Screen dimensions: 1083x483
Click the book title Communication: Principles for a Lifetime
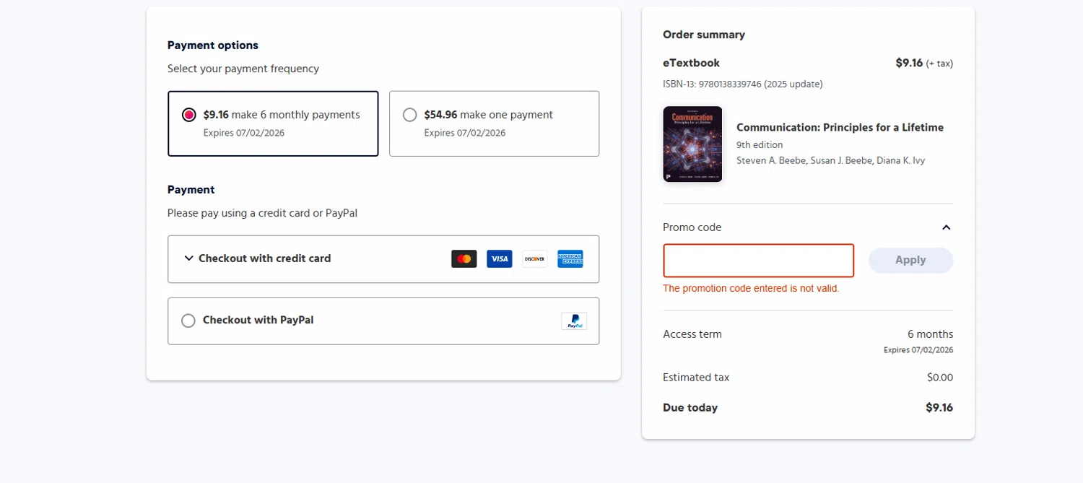(840, 128)
